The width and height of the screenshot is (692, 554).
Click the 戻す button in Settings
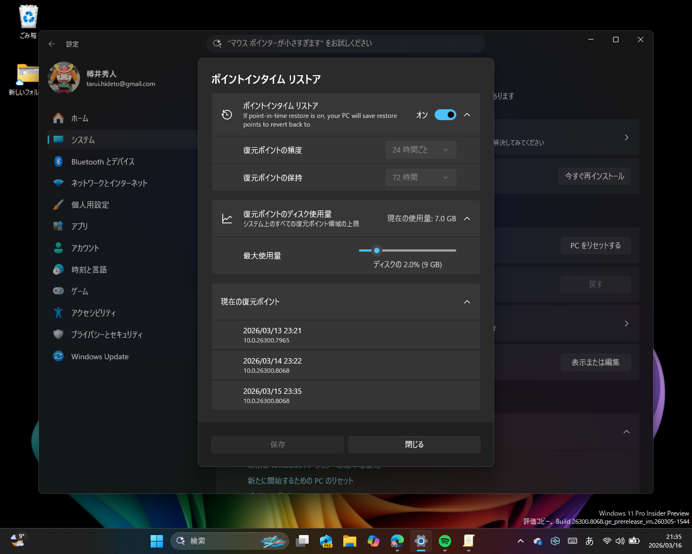(596, 285)
